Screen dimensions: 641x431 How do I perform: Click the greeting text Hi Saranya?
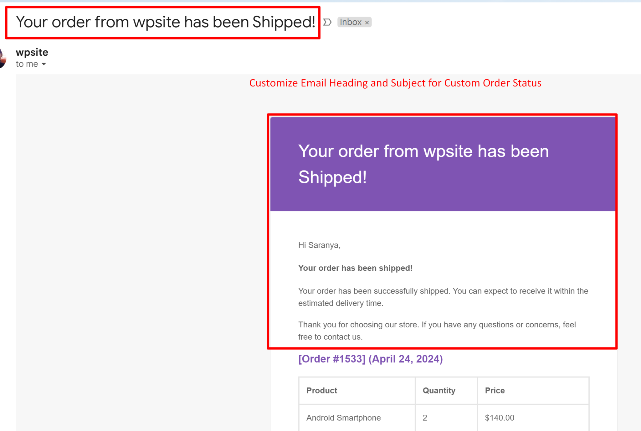click(x=319, y=245)
